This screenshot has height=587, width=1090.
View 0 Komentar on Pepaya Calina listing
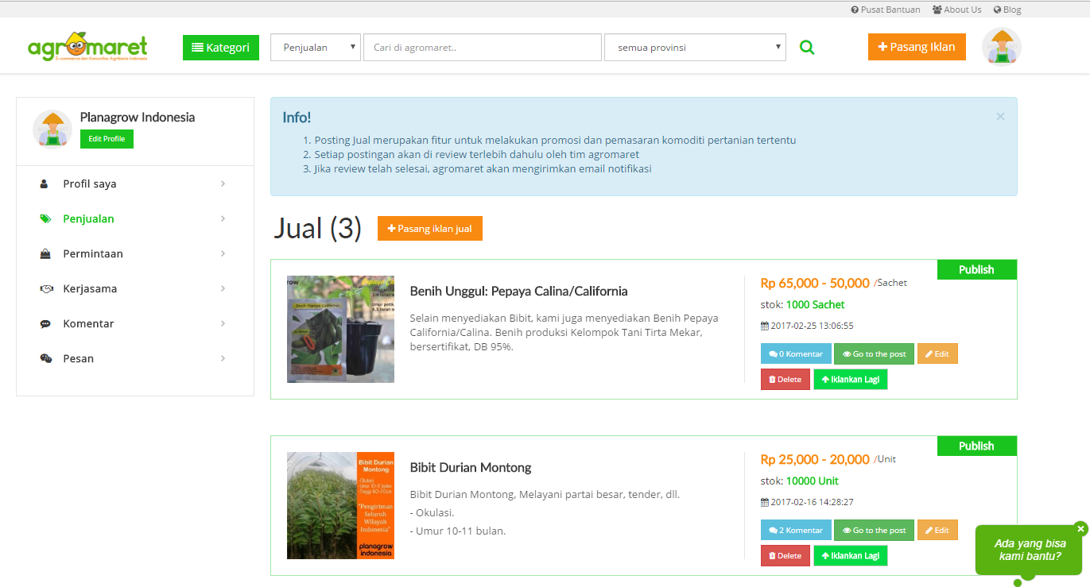(x=796, y=354)
